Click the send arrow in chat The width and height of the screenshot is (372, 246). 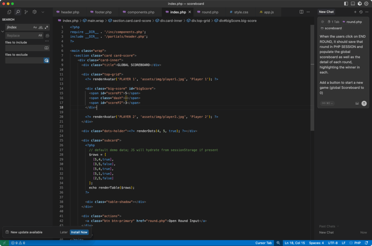[364, 103]
